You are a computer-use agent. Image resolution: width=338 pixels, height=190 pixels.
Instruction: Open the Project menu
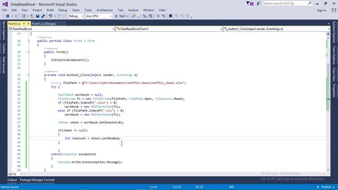coord(37,10)
